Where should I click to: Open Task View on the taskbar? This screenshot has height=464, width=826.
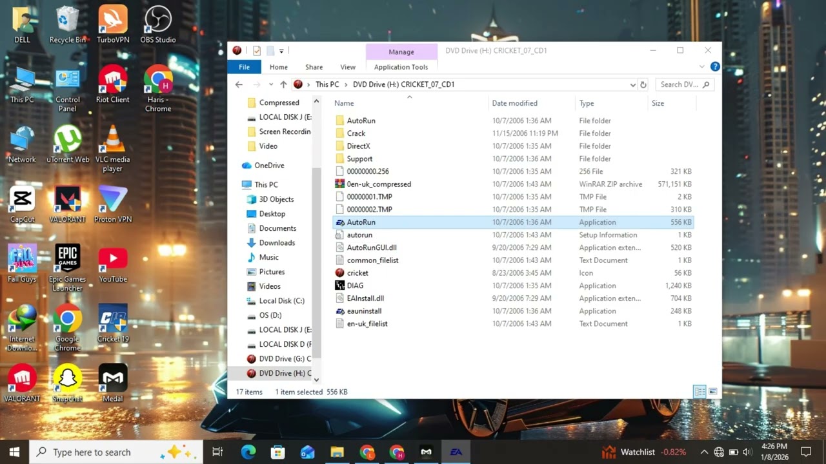[217, 452]
